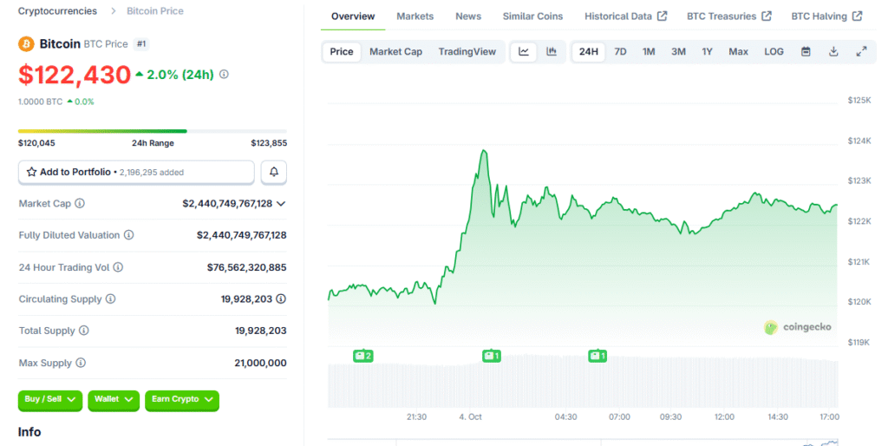
Task: Click the price alert bell icon
Action: [274, 172]
